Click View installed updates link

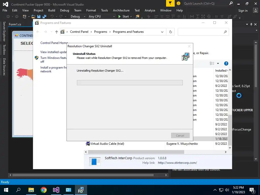click(x=53, y=52)
